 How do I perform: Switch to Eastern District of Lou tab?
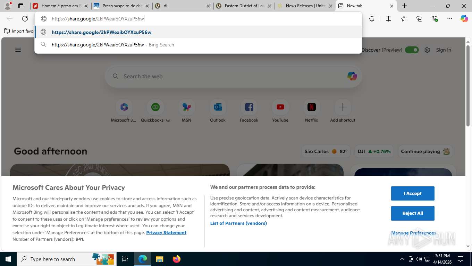click(244, 6)
